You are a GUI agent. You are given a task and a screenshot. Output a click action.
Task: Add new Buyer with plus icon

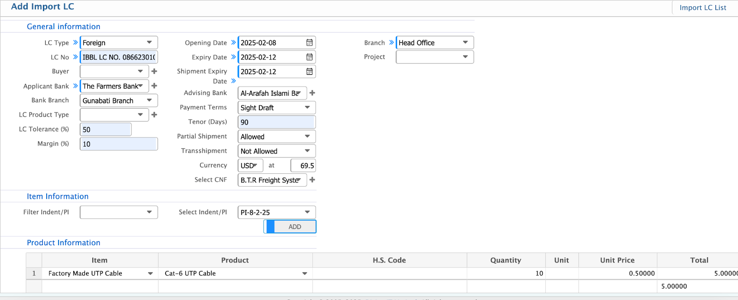click(155, 71)
